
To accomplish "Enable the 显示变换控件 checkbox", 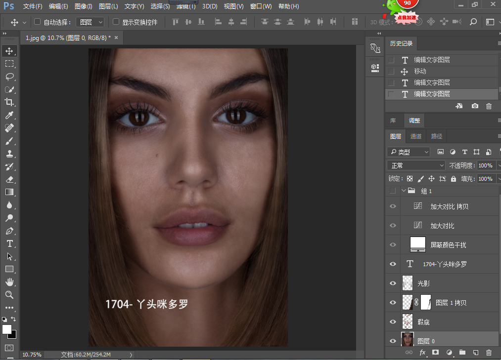I will pos(116,22).
